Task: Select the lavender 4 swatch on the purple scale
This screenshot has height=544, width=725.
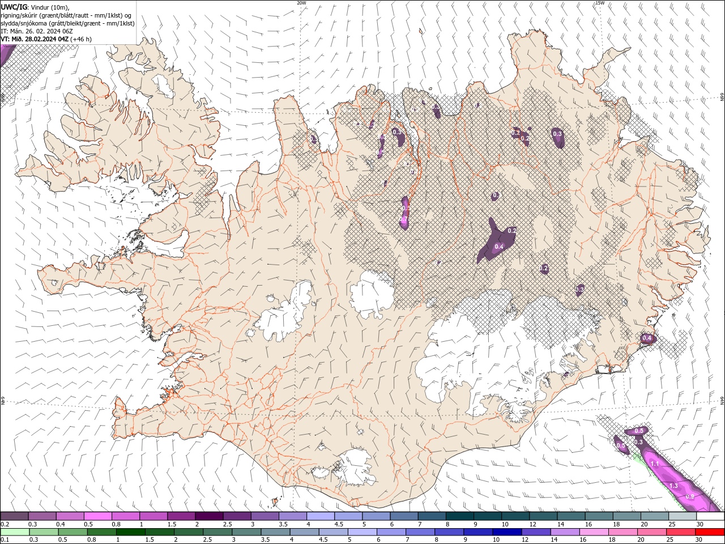Action: (321, 516)
